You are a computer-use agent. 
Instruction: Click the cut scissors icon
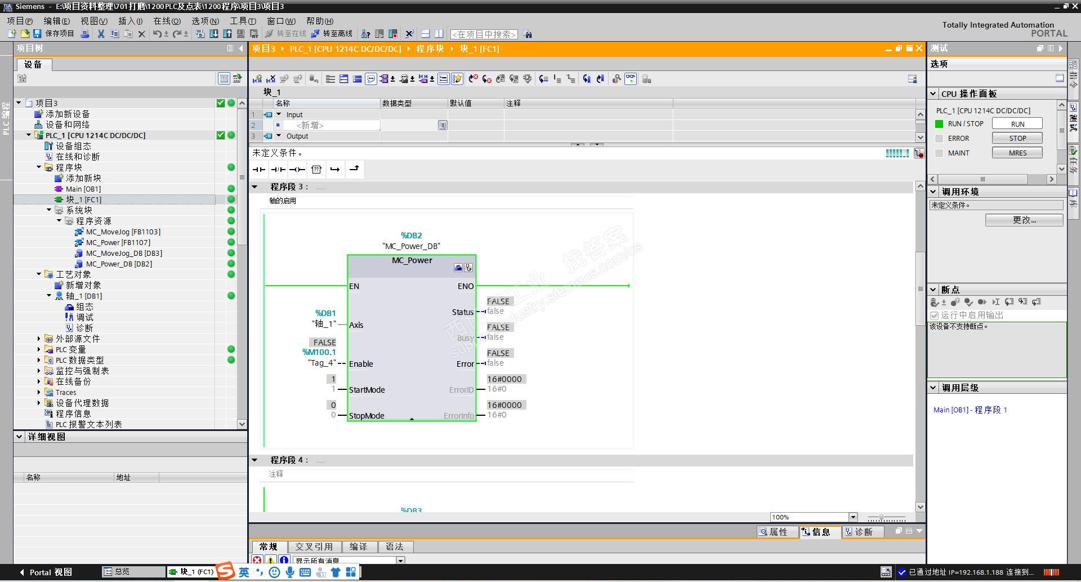[101, 34]
